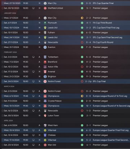Select the Luton Town fixture row

66,116
